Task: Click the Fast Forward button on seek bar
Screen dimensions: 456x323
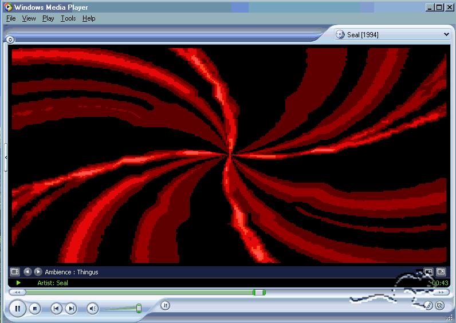Action: coord(441,292)
